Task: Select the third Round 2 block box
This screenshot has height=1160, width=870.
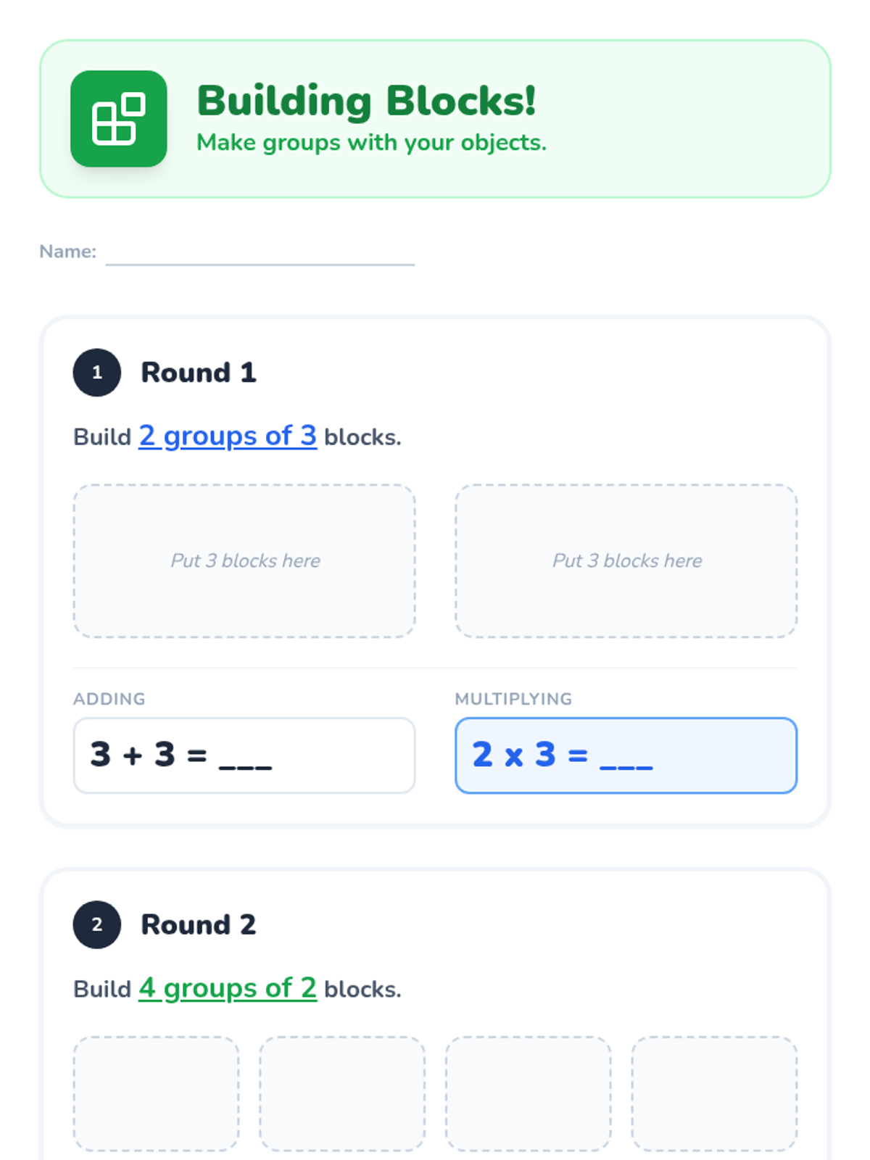Action: click(528, 1093)
